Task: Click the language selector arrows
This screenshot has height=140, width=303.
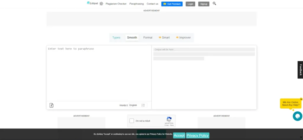Action: point(144,105)
